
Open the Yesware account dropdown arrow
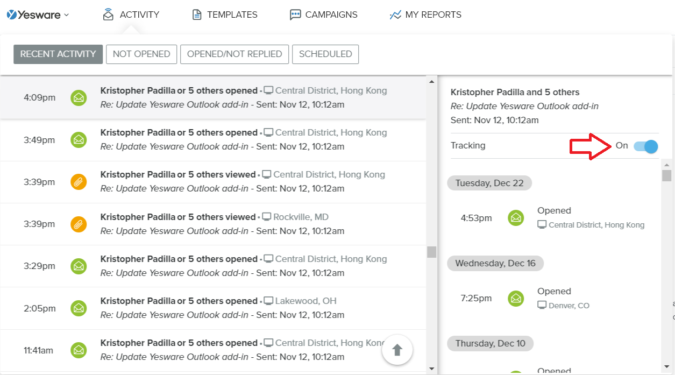67,15
